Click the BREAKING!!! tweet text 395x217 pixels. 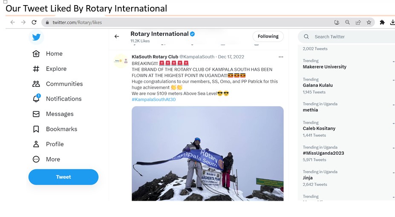(144, 64)
